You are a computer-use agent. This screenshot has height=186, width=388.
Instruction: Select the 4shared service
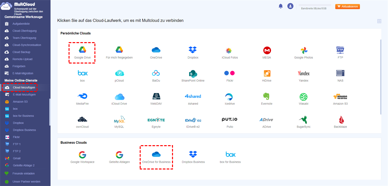tap(193, 96)
